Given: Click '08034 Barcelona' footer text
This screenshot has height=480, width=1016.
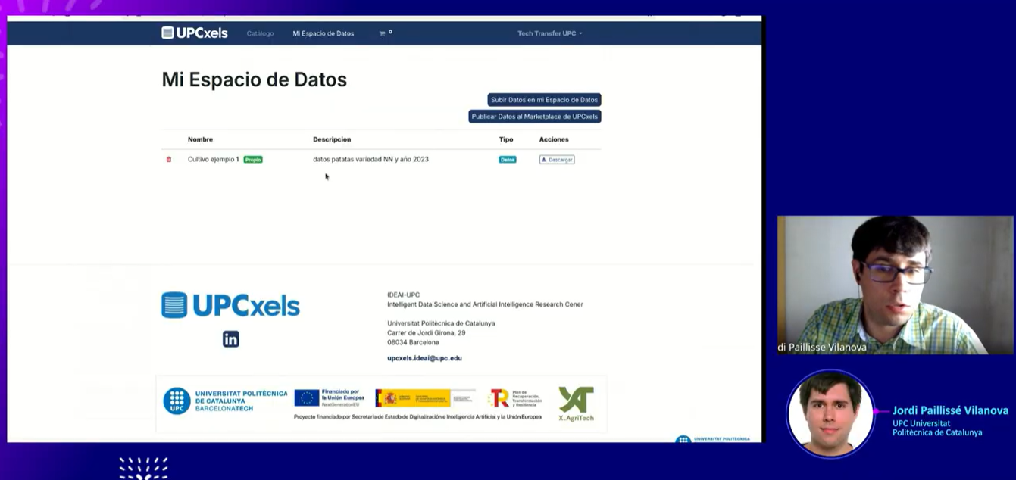Looking at the screenshot, I should (x=413, y=342).
